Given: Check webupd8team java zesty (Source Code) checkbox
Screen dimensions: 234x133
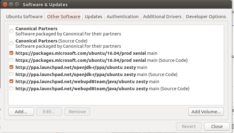Looking at the screenshot, I should coord(11,88).
